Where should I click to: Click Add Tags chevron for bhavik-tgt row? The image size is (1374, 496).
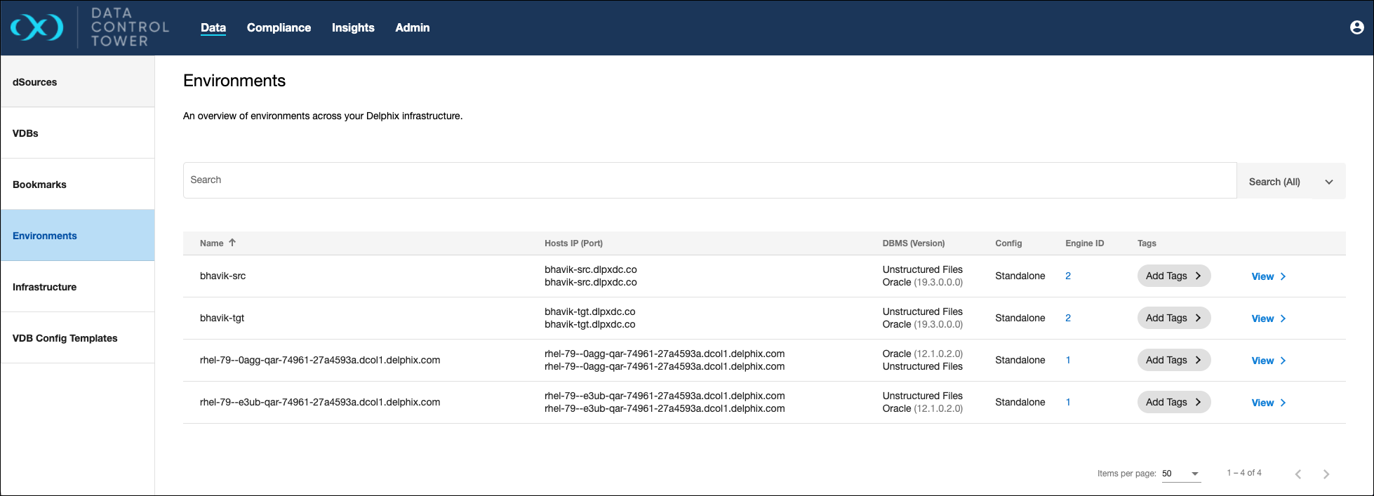[1198, 318]
